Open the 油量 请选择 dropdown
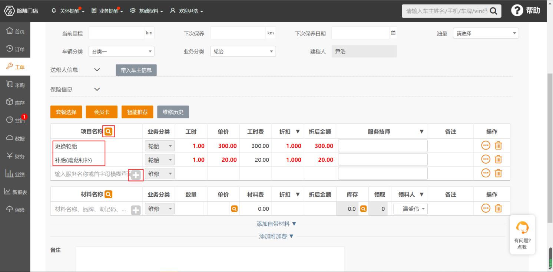 pyautogui.click(x=486, y=33)
